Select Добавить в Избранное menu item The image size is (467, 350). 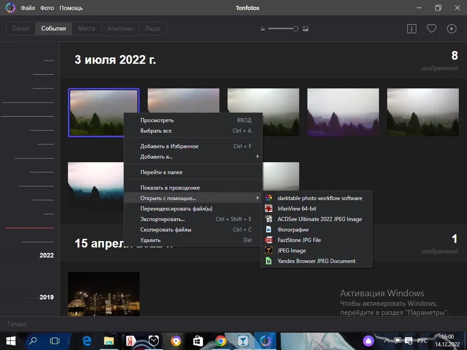(193, 146)
